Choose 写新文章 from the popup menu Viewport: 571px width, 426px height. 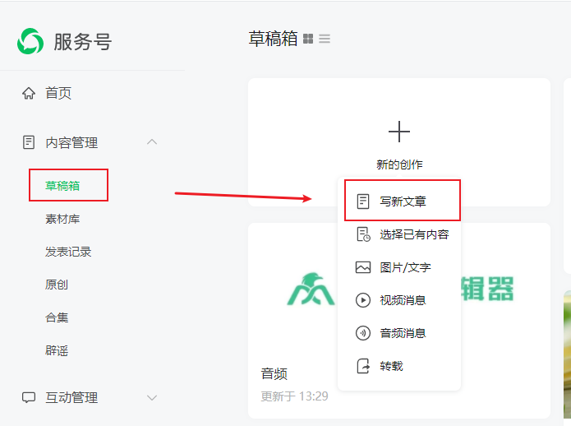(x=403, y=201)
